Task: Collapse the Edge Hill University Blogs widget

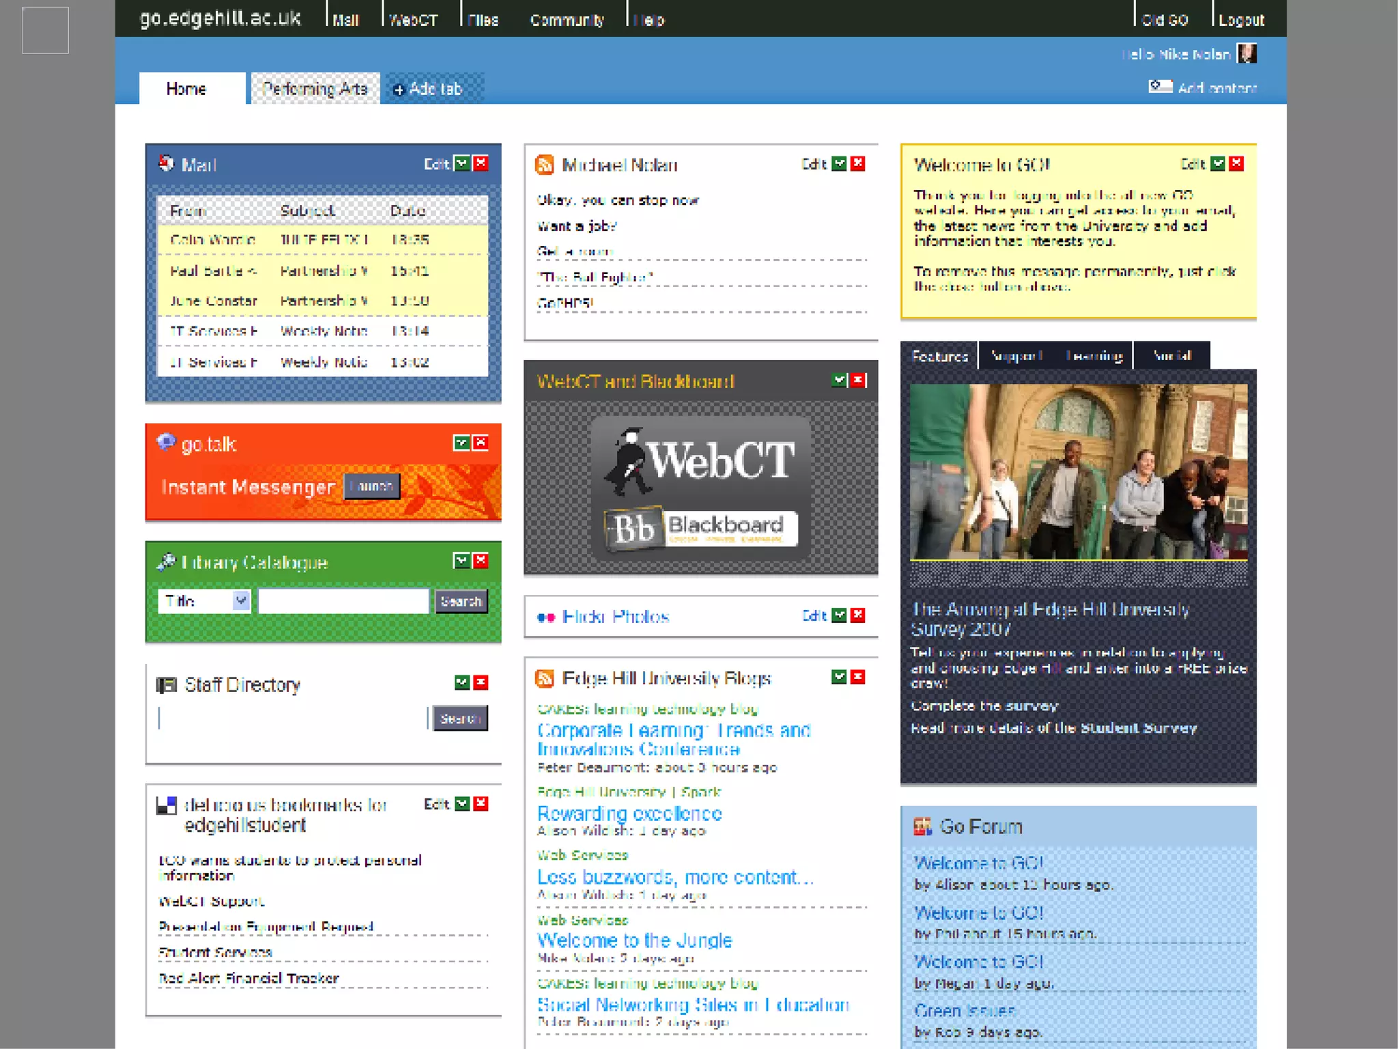Action: (x=840, y=676)
